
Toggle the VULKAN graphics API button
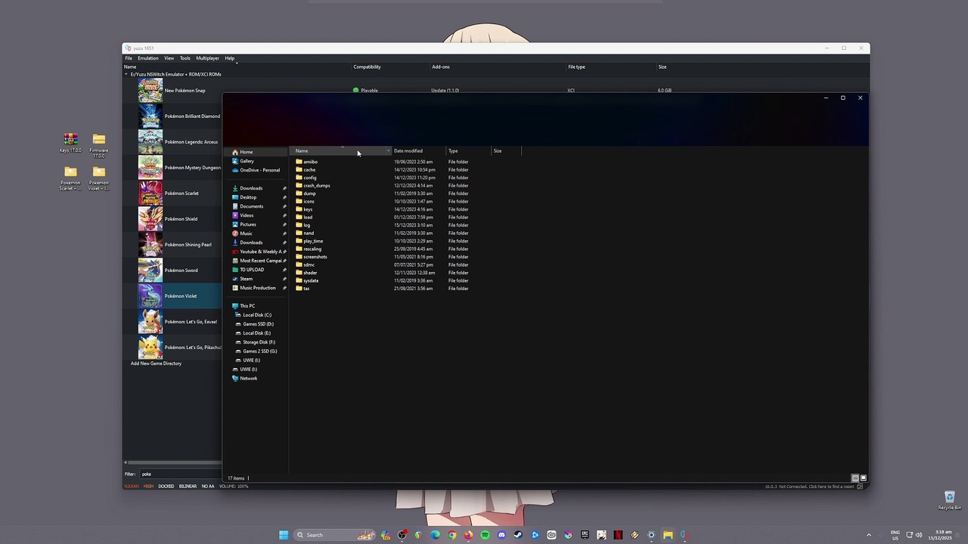(132, 487)
